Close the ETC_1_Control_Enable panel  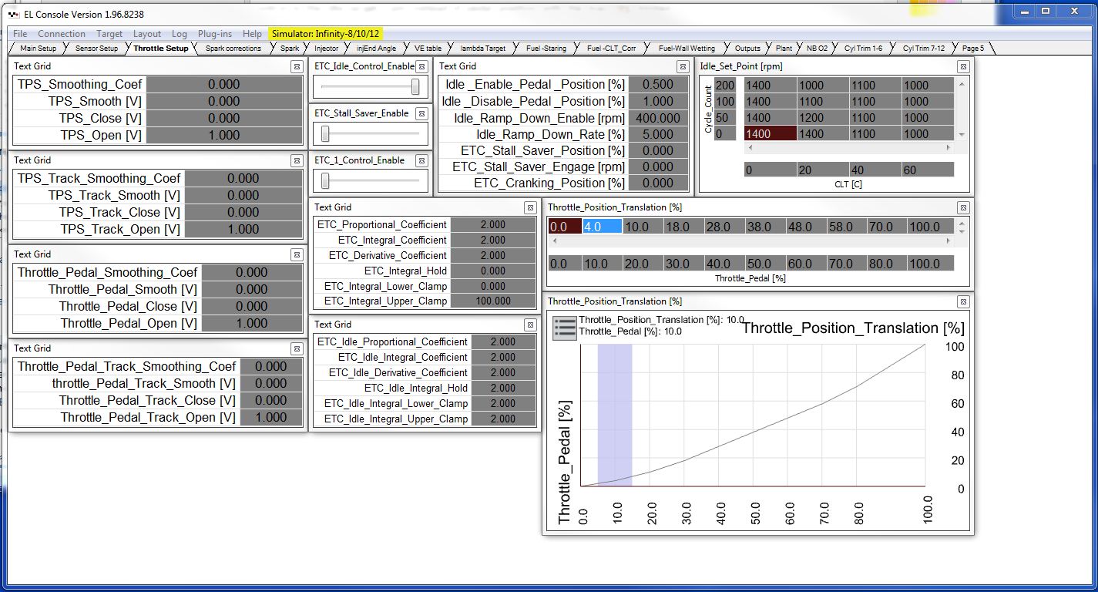(423, 161)
